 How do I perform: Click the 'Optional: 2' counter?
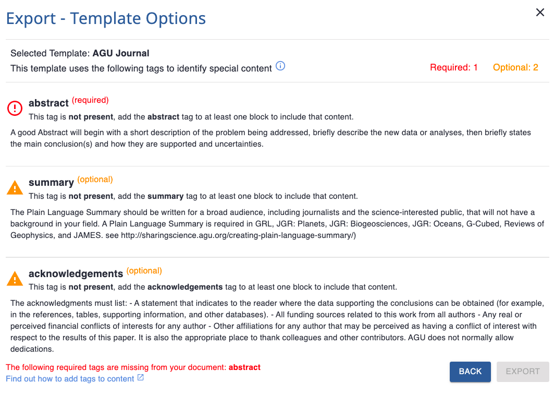click(x=515, y=67)
